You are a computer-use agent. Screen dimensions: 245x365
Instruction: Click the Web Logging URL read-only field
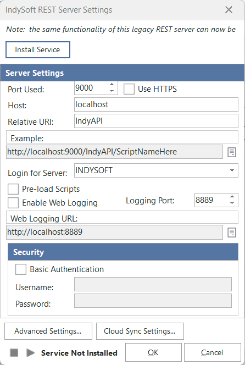[x=114, y=232]
